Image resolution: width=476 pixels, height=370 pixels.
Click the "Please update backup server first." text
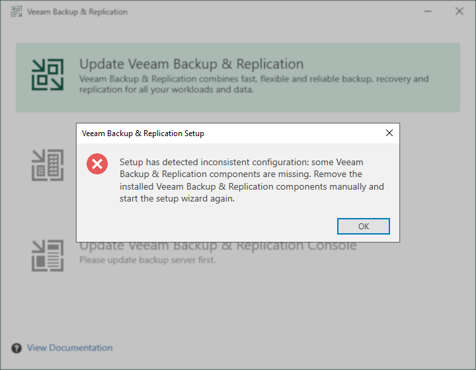point(147,260)
